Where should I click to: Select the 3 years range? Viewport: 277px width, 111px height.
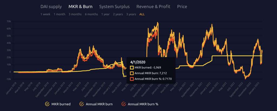coord(131,14)
